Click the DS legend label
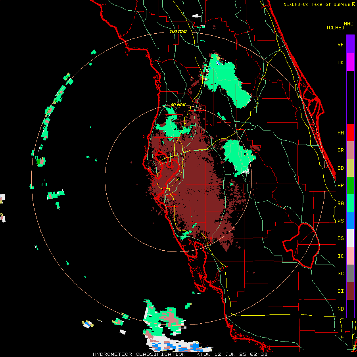 (340, 238)
